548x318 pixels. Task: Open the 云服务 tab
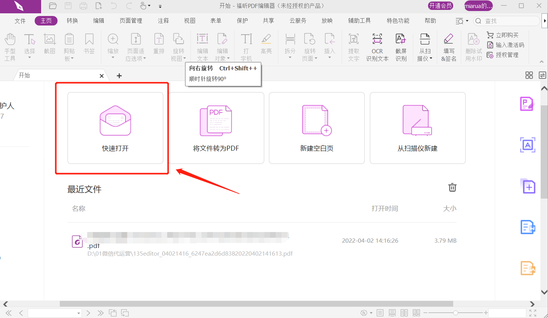click(298, 21)
